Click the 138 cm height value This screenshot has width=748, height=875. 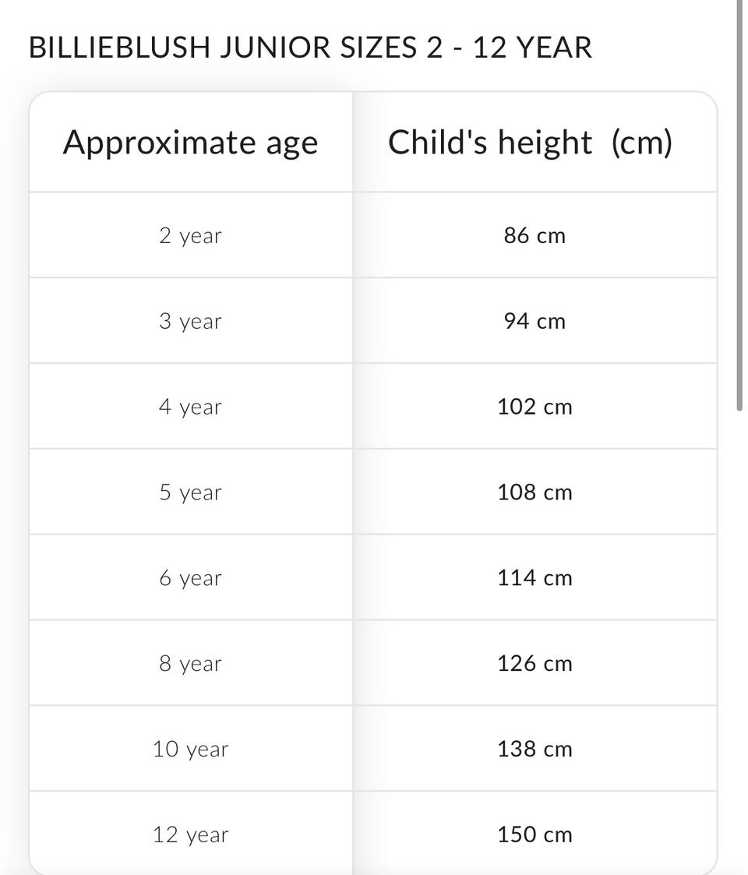pyautogui.click(x=535, y=750)
